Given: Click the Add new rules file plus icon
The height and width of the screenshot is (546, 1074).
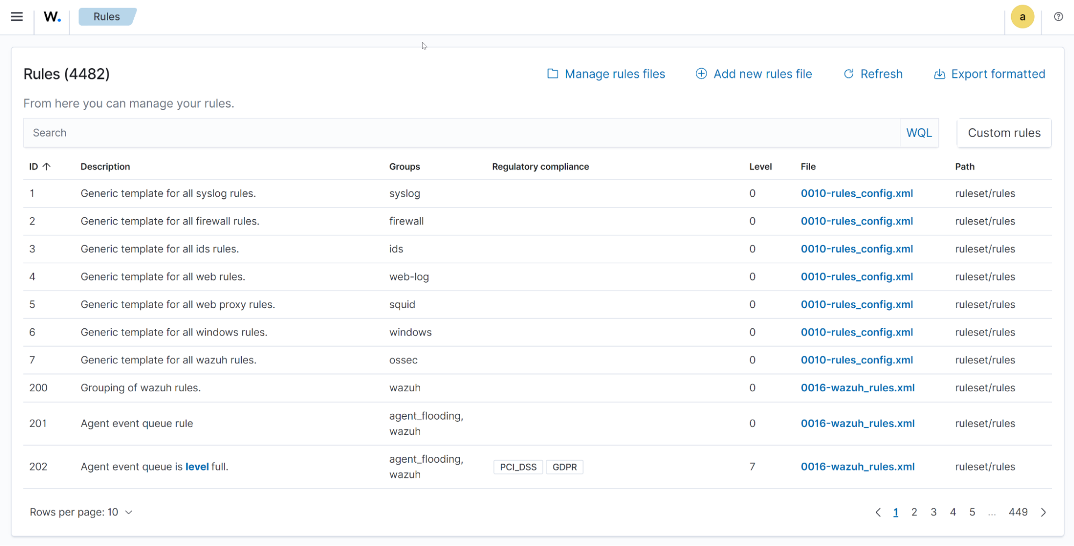Looking at the screenshot, I should (x=701, y=74).
